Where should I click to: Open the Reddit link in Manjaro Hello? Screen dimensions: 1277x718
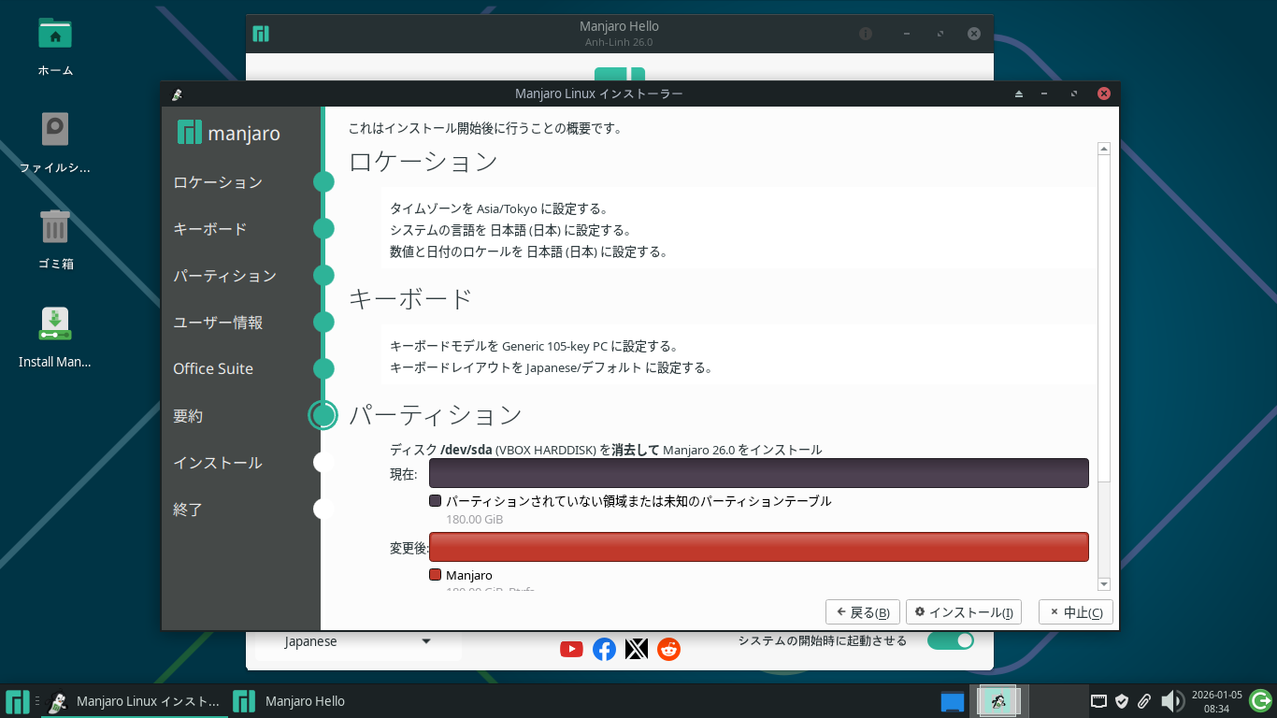click(669, 649)
